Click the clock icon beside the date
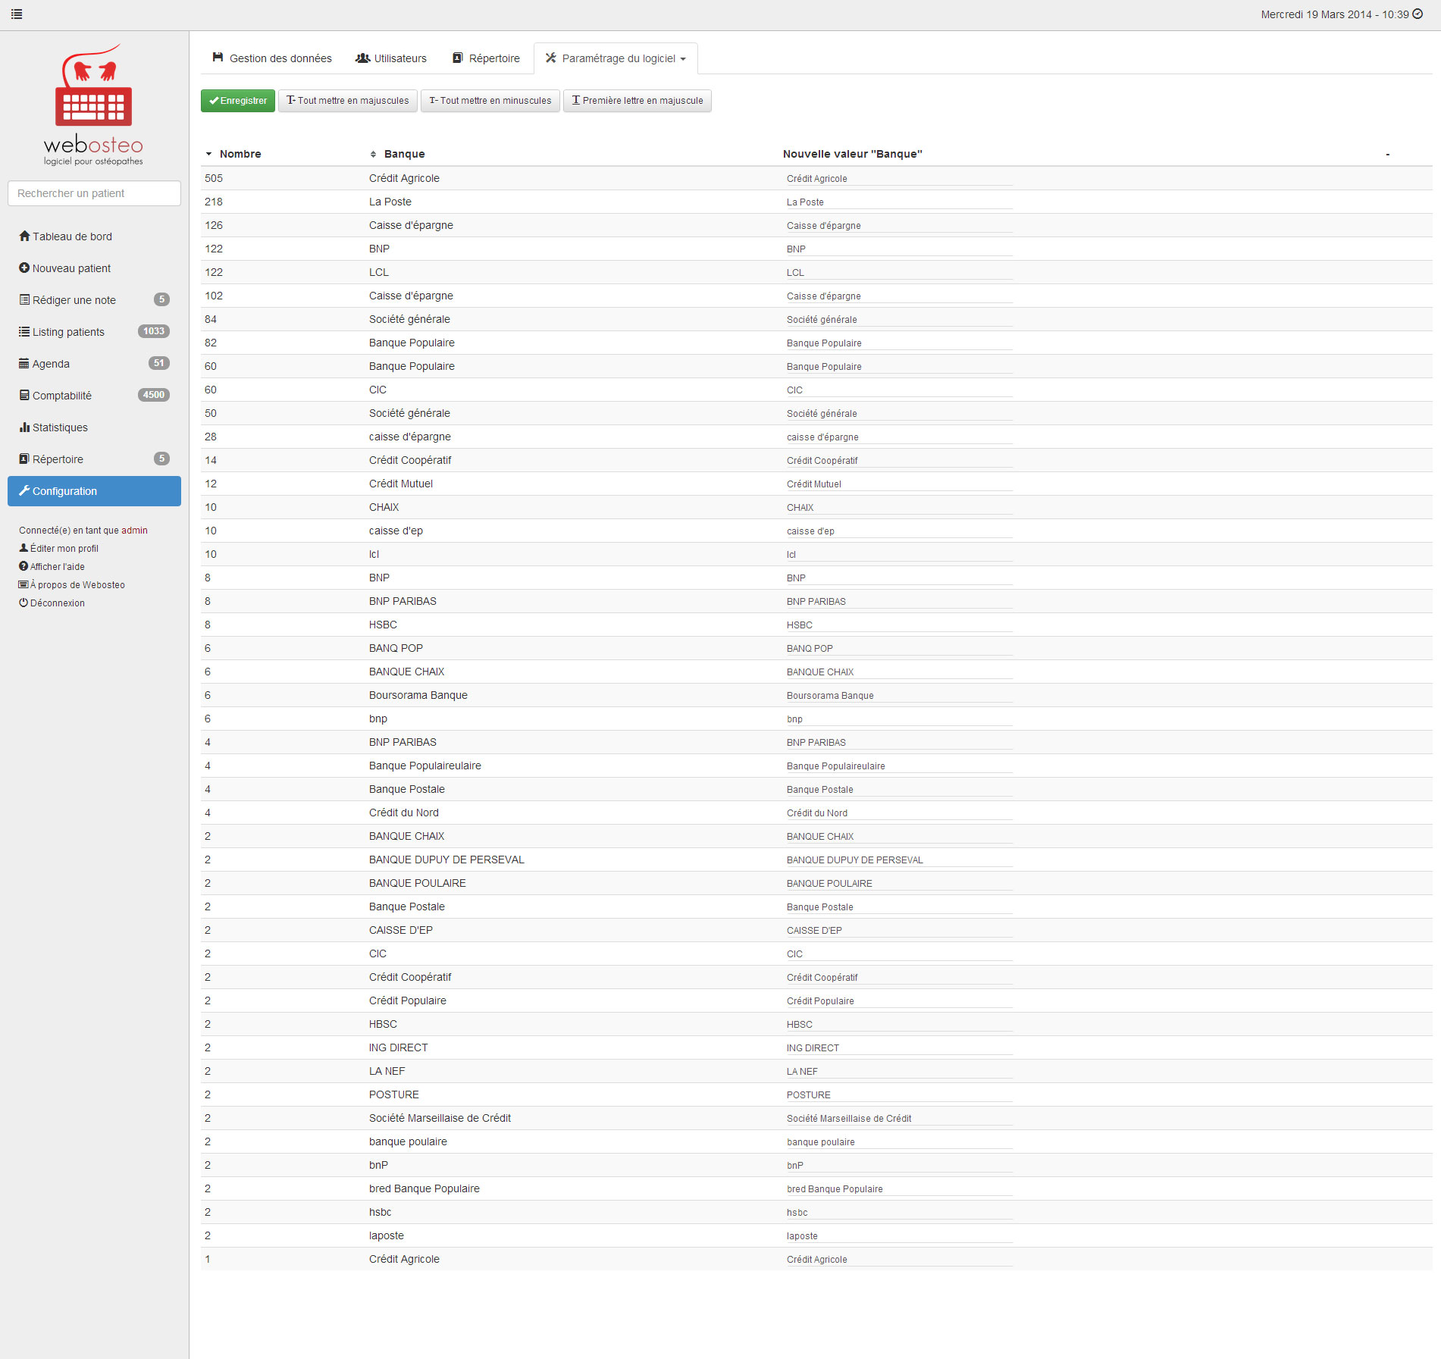1441x1359 pixels. click(x=1418, y=14)
